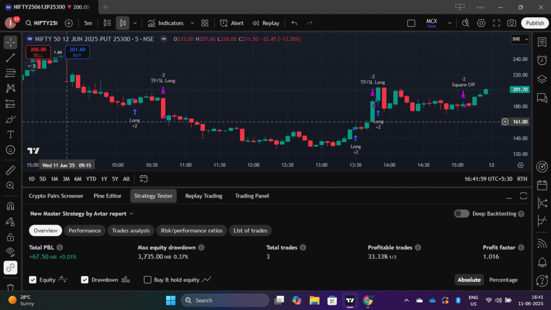The height and width of the screenshot is (310, 551).
Task: Open the watchlist panel in right sidebar
Action: (542, 42)
